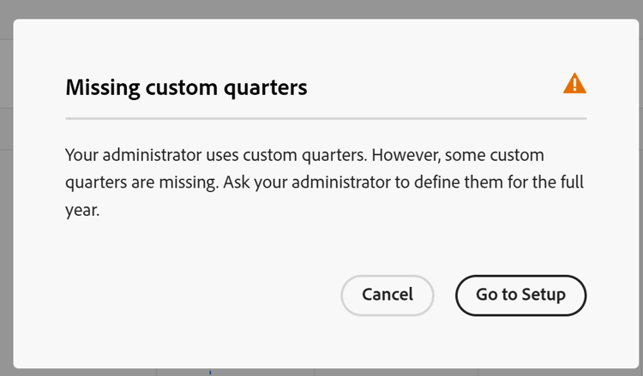Viewport: 643px width, 376px height.
Task: Open setup via Go to Setup
Action: click(520, 295)
